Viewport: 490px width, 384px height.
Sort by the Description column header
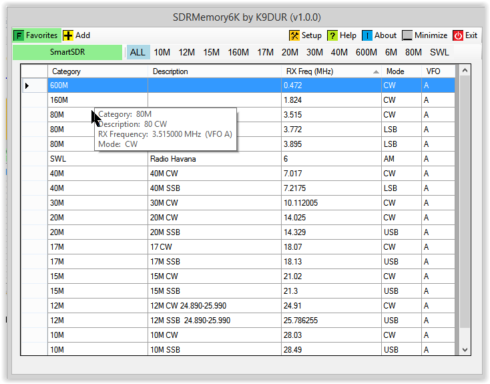pyautogui.click(x=214, y=71)
